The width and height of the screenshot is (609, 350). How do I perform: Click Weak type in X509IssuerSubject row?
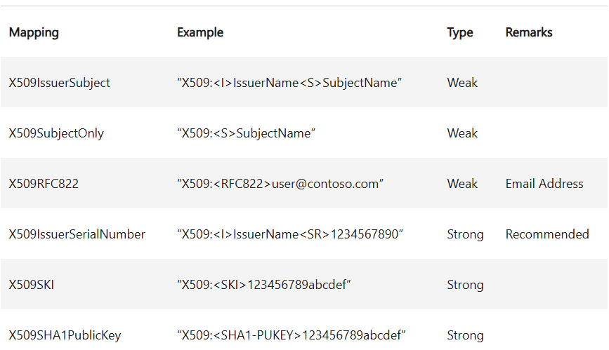[x=462, y=83]
